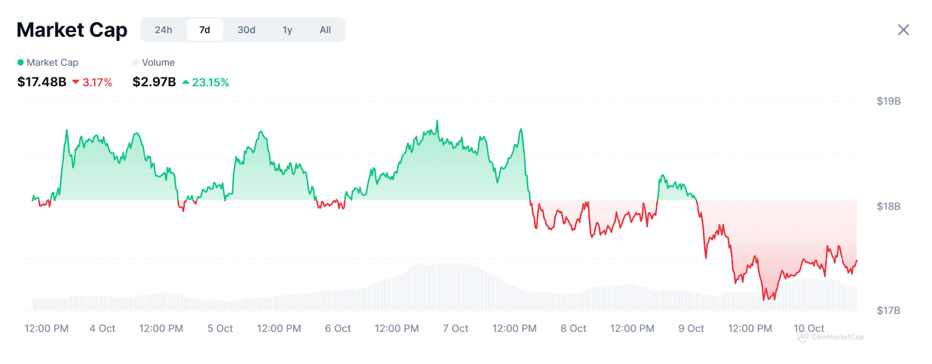The height and width of the screenshot is (364, 932).
Task: Click the 3.17% change percentage
Action: 97,82
